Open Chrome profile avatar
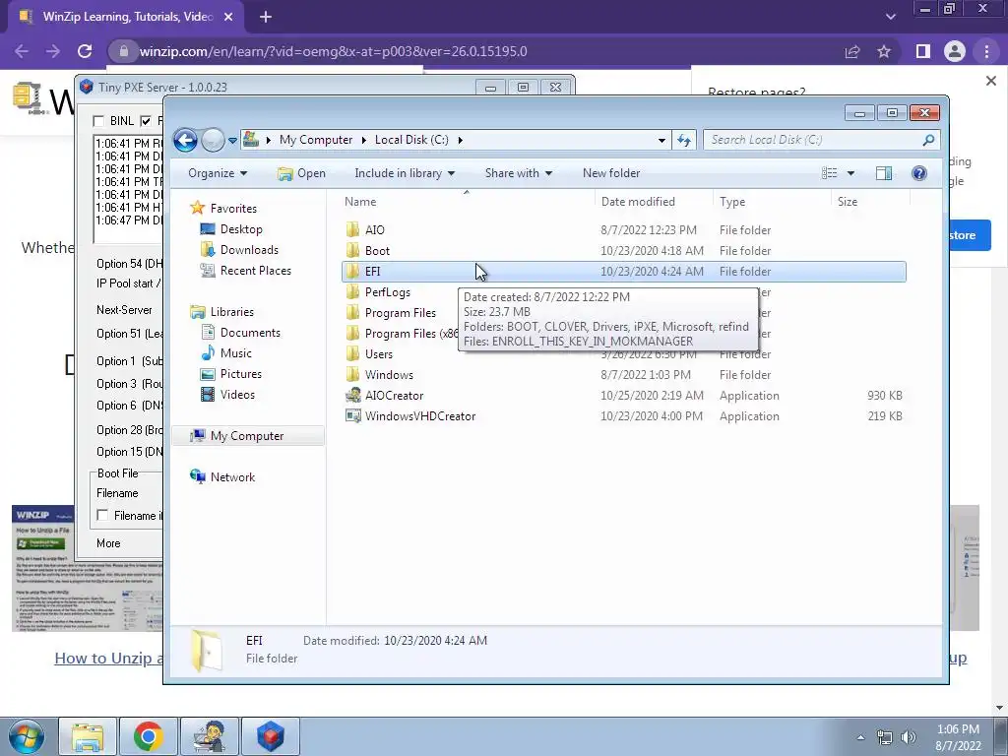 tap(955, 51)
